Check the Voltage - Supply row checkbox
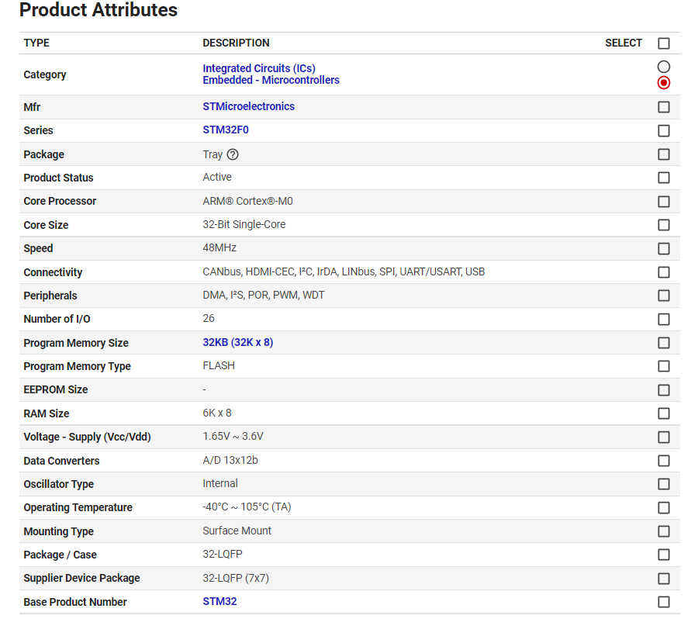 point(663,437)
